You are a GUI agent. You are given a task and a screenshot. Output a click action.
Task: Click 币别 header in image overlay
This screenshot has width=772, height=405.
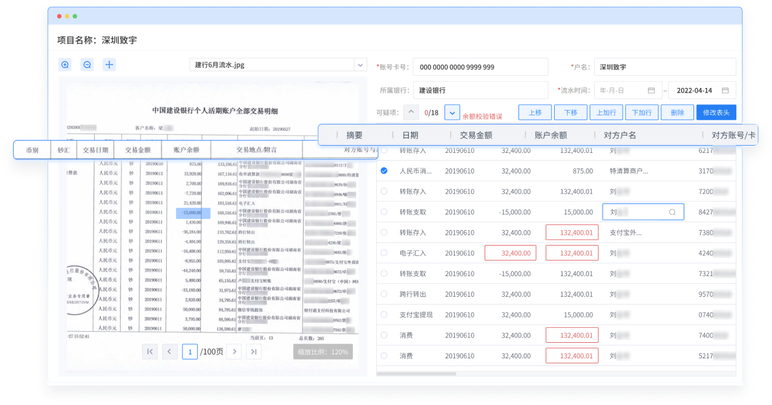[32, 150]
